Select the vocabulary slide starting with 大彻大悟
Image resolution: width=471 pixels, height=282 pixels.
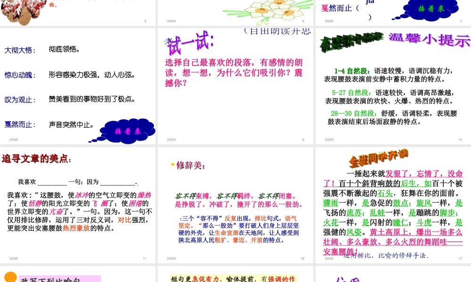pyautogui.click(x=78, y=86)
